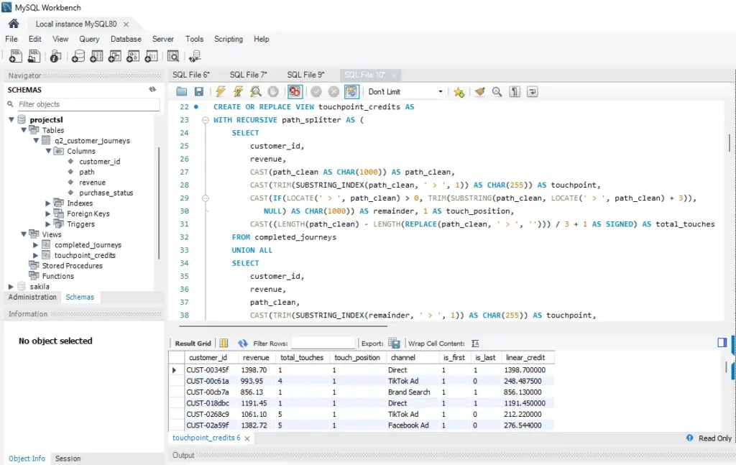Create a new table in active schema

[x=96, y=56]
